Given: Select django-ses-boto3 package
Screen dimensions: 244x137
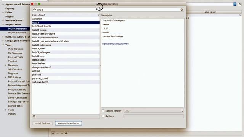Looking at the screenshot, I should point(66,67).
